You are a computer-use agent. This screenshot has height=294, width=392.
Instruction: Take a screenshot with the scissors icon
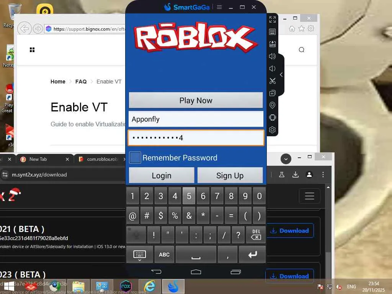pos(273,81)
